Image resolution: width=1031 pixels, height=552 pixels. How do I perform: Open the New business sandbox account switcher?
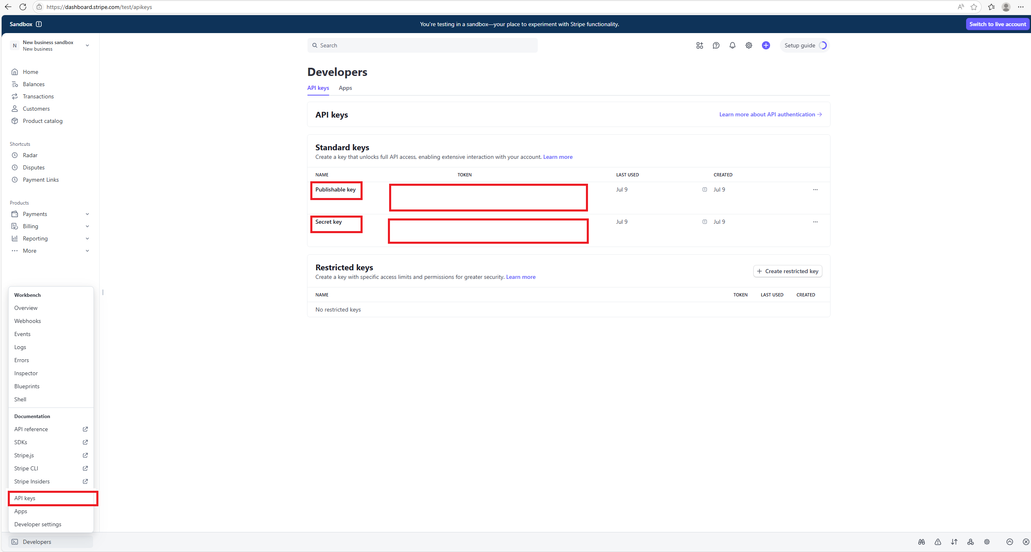50,45
